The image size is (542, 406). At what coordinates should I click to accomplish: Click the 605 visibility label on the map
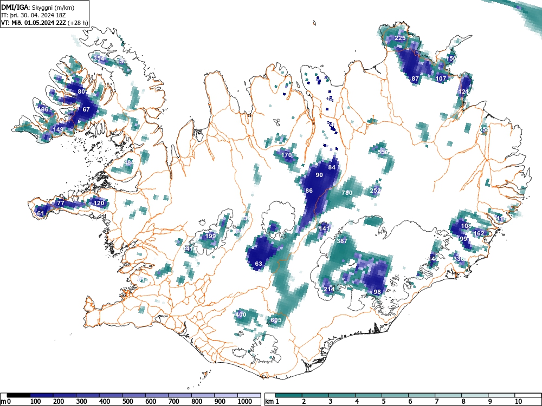[x=276, y=320]
